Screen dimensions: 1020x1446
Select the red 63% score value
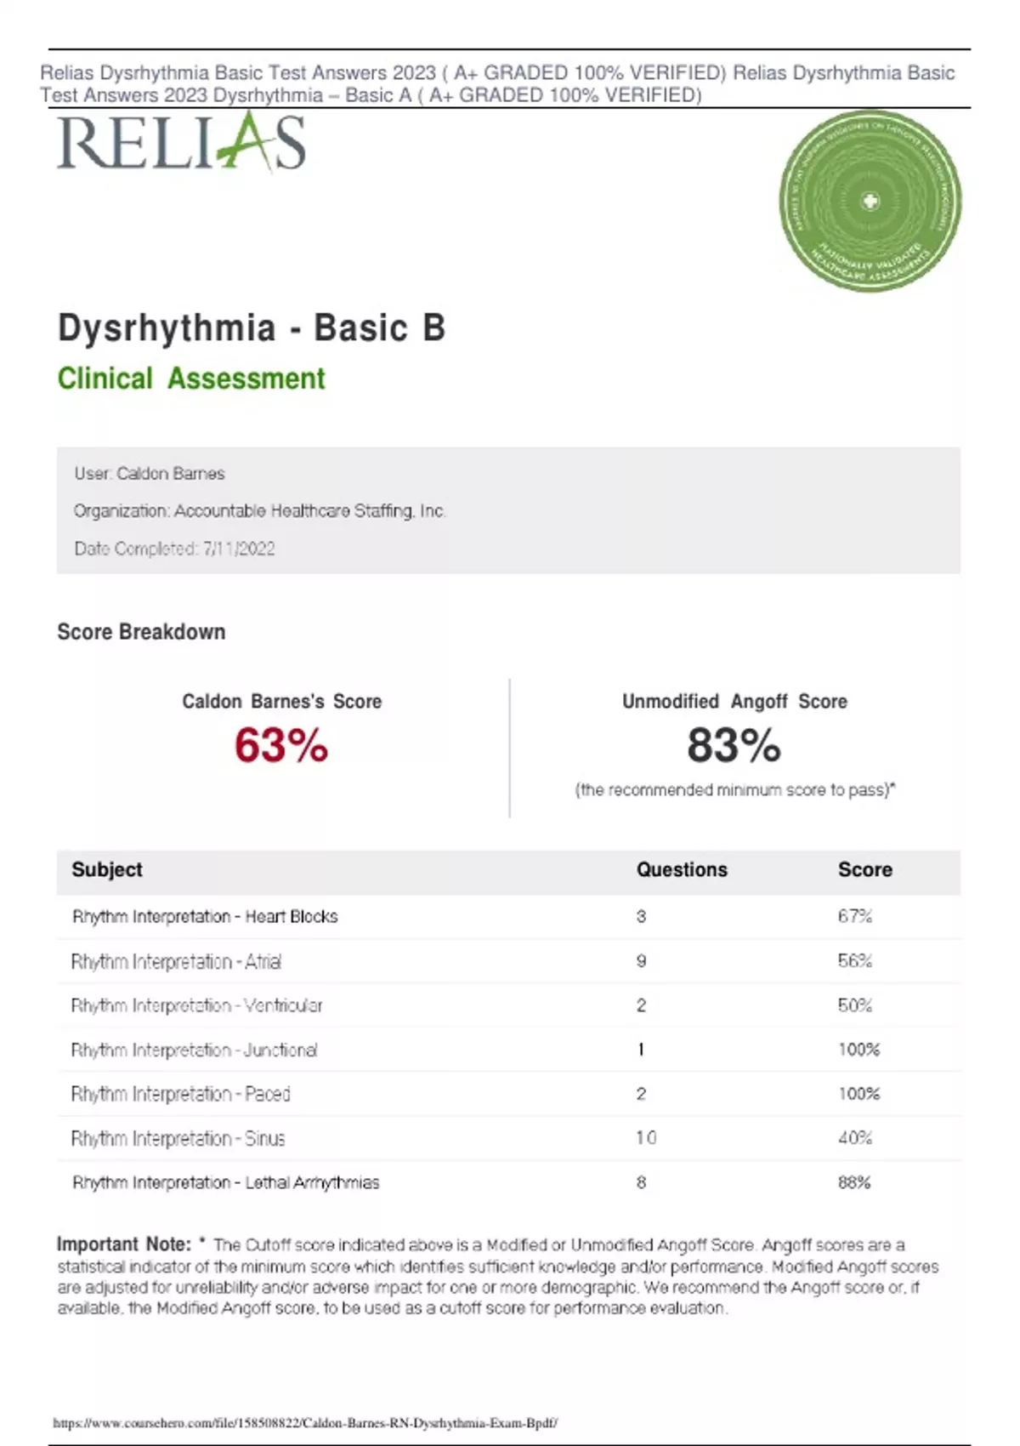281,746
